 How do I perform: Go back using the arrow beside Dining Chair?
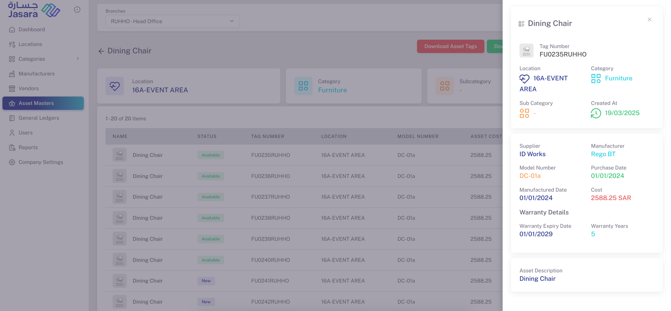(101, 51)
